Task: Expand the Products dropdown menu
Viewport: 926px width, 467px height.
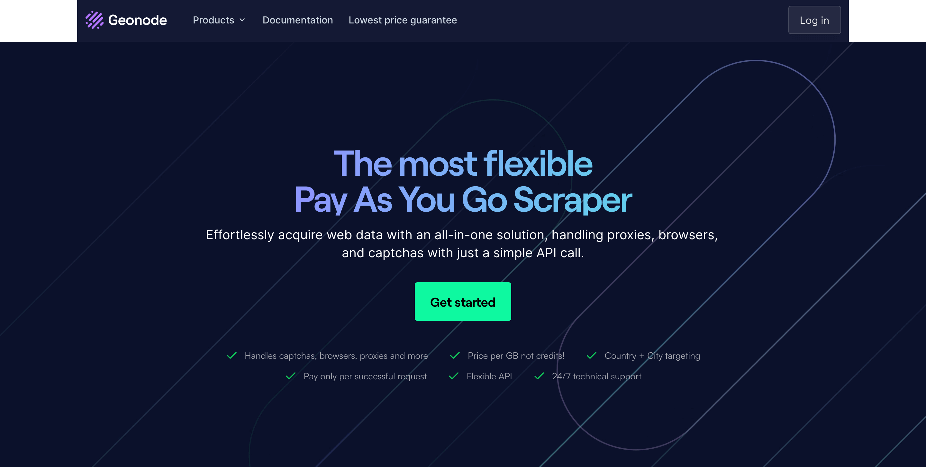Action: [x=219, y=20]
